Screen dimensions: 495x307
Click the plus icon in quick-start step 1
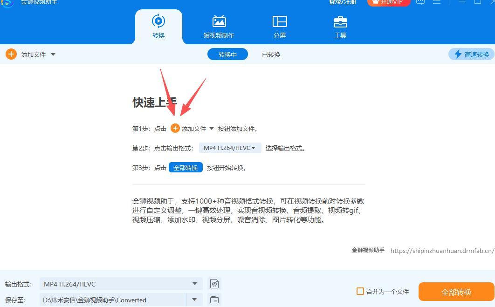click(175, 128)
